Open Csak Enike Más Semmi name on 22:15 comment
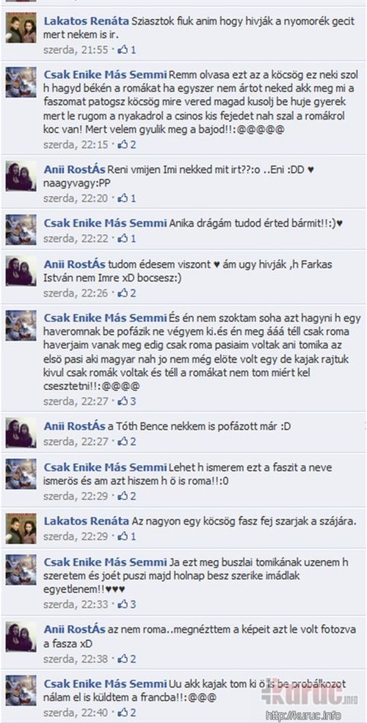This screenshot has height=723, width=367. 105,75
